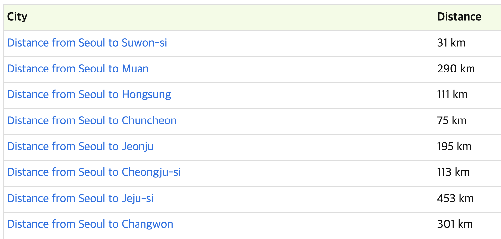Click the City column header
Screen dimensions: 501x239
[17, 17]
